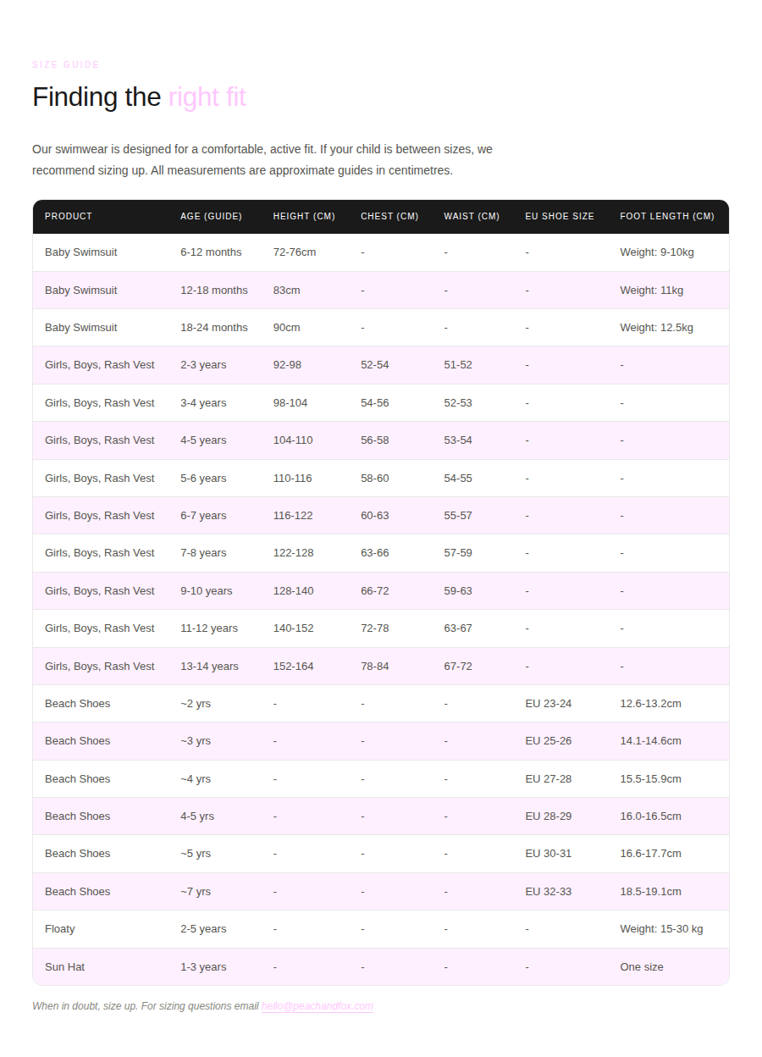Select the 128-140 height cell

293,591
